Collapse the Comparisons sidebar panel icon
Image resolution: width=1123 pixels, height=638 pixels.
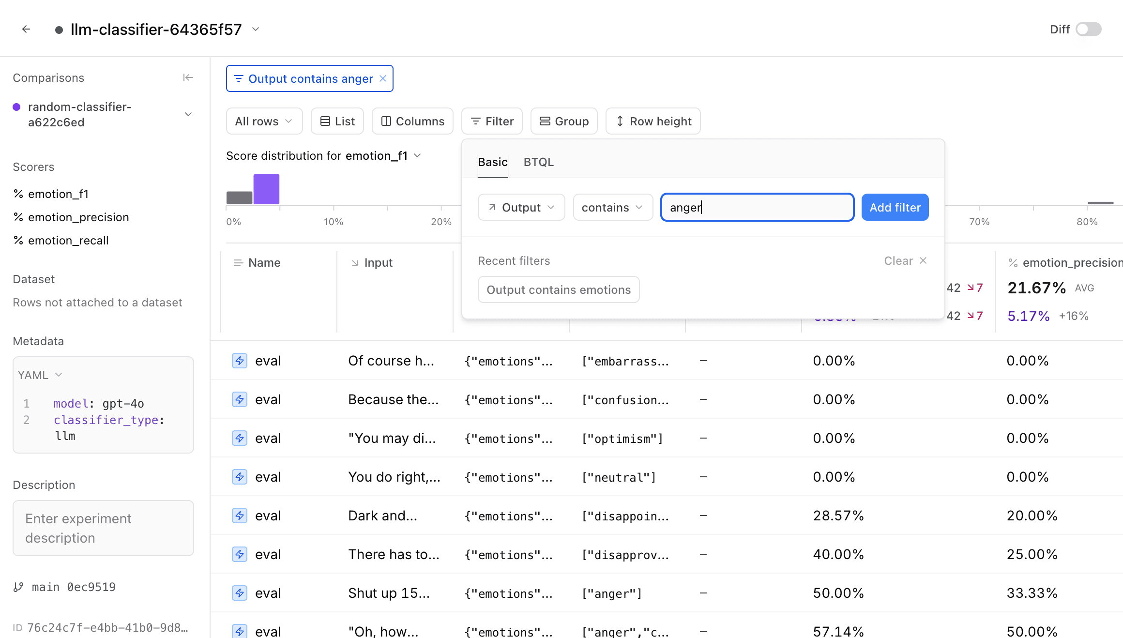point(188,77)
